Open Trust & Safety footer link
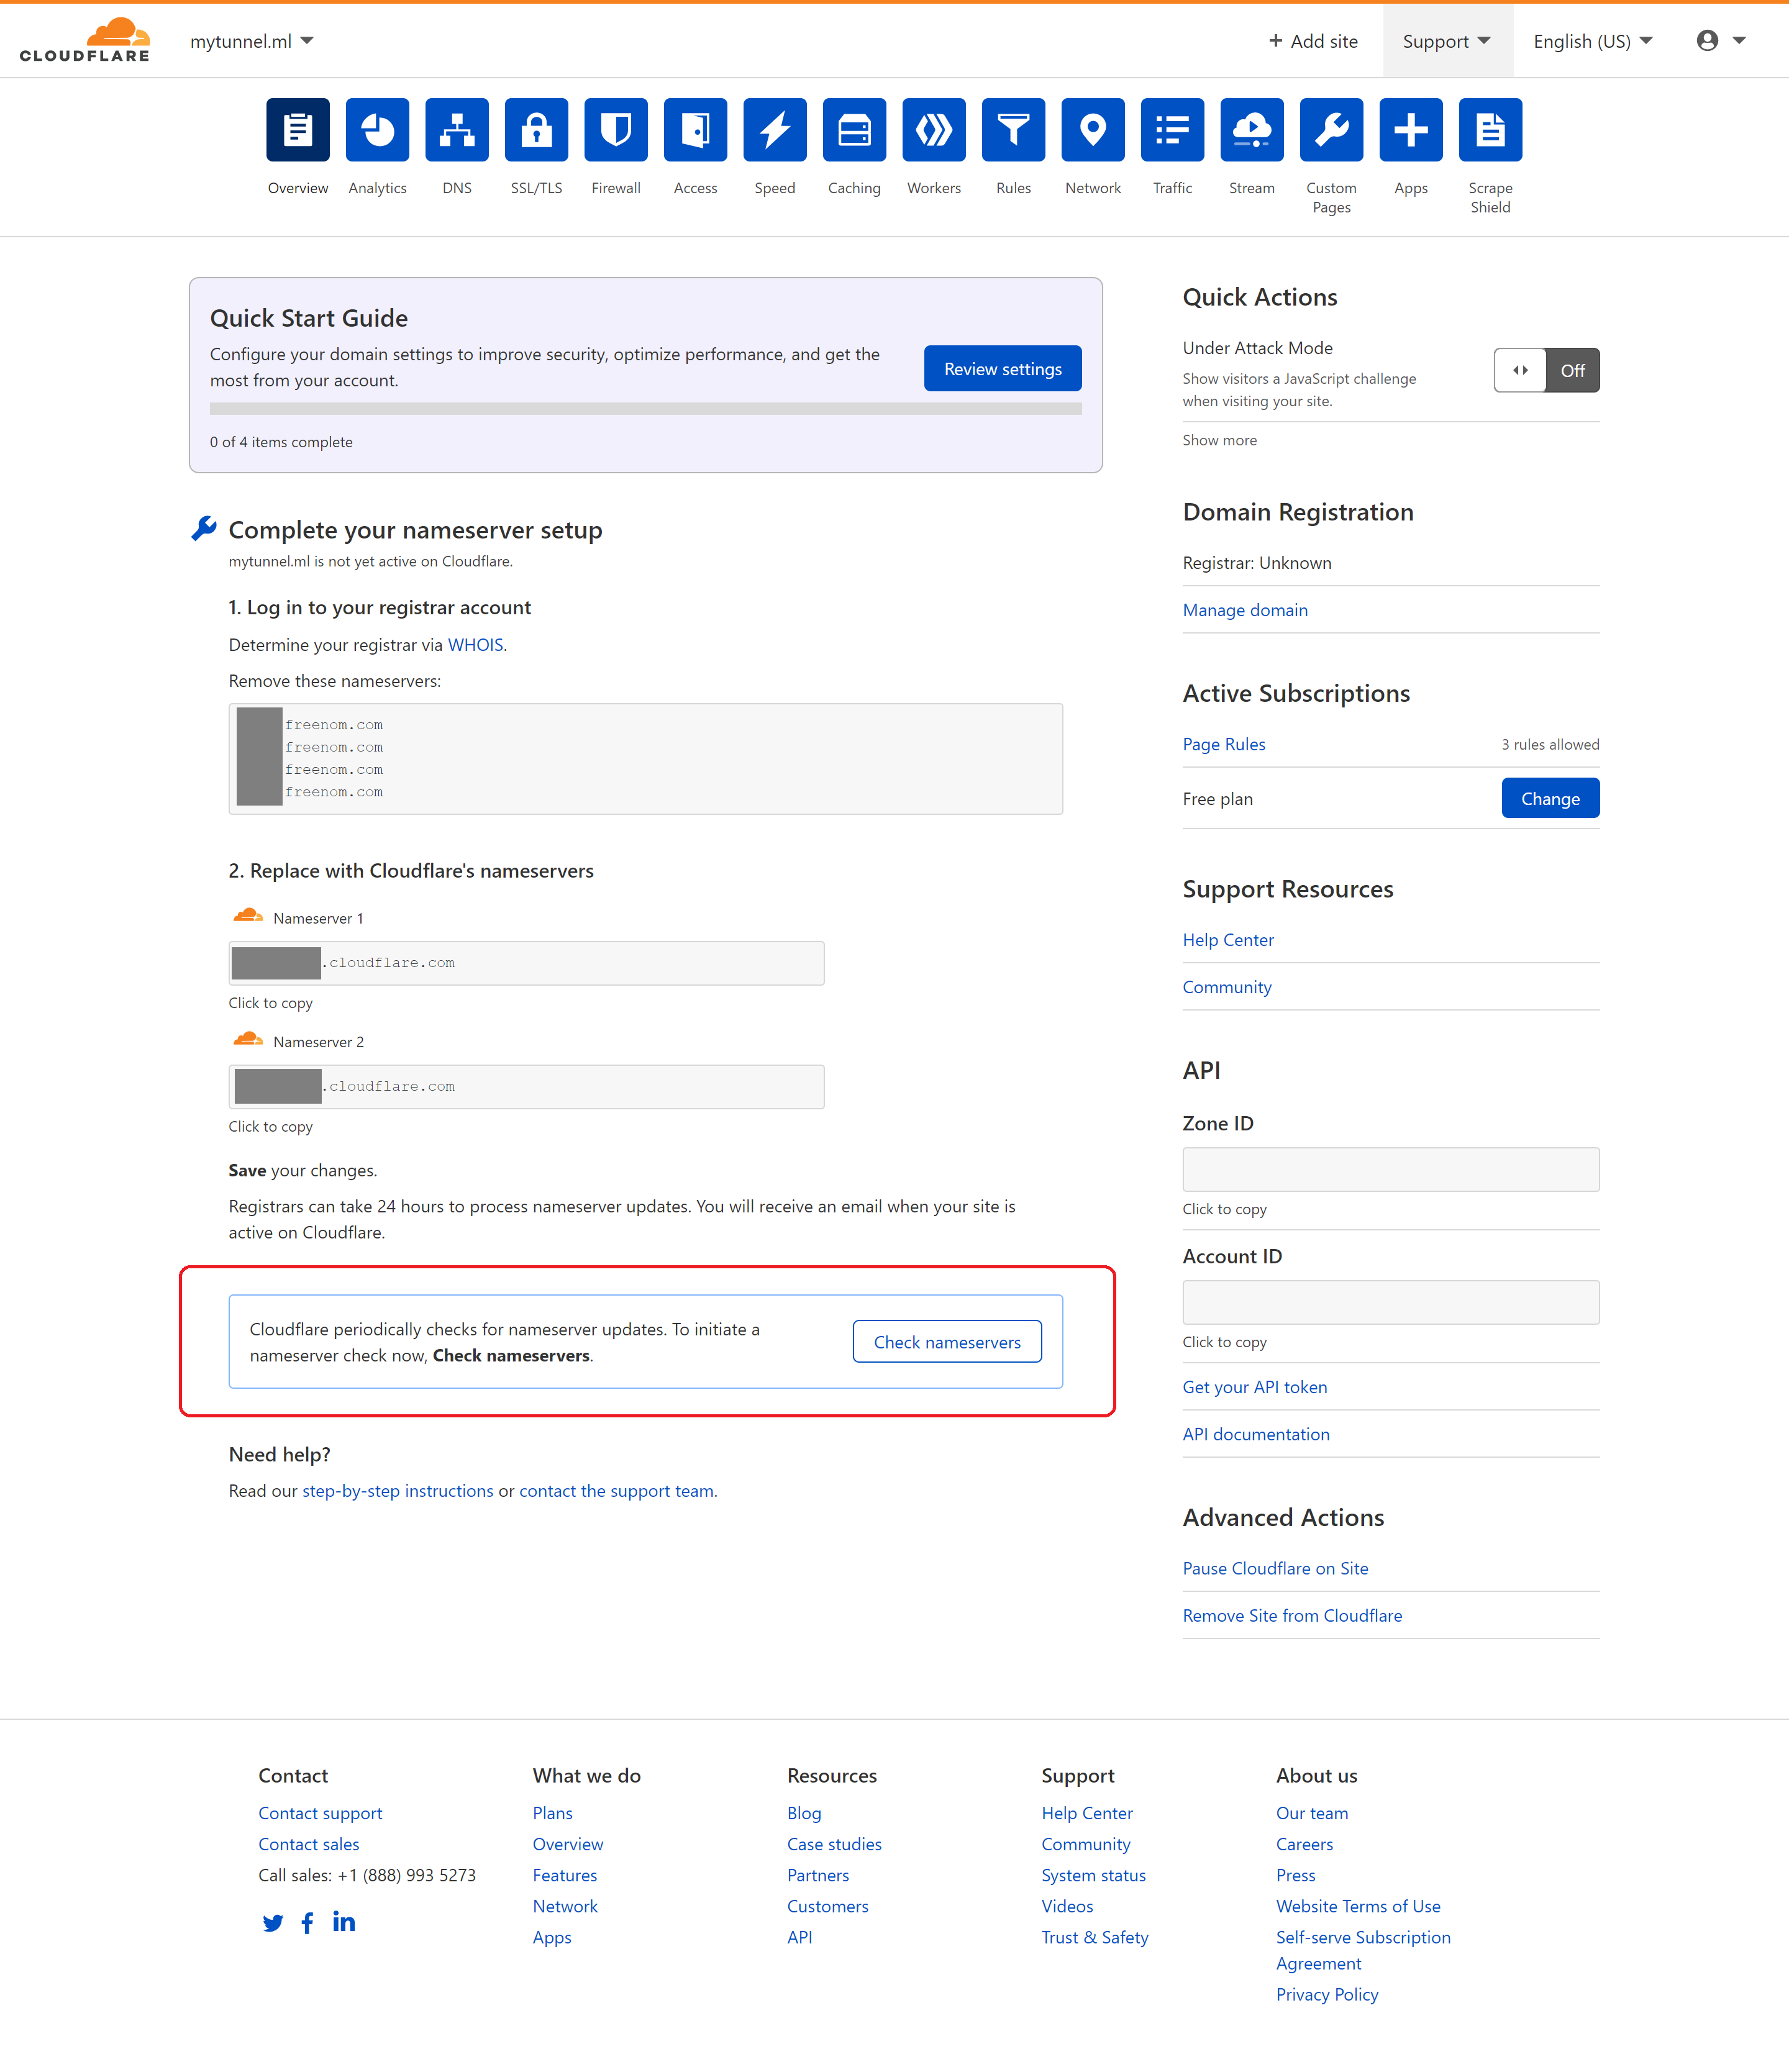Image resolution: width=1789 pixels, height=2072 pixels. (1095, 1937)
